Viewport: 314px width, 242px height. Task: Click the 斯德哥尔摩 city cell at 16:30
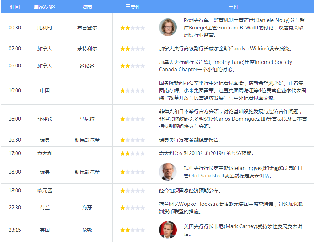click(87, 140)
